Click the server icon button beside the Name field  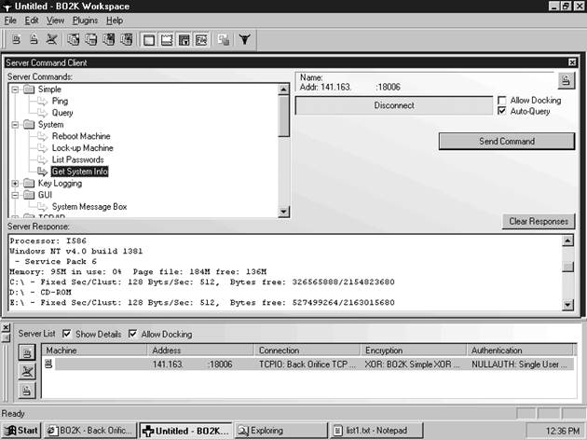(x=567, y=80)
